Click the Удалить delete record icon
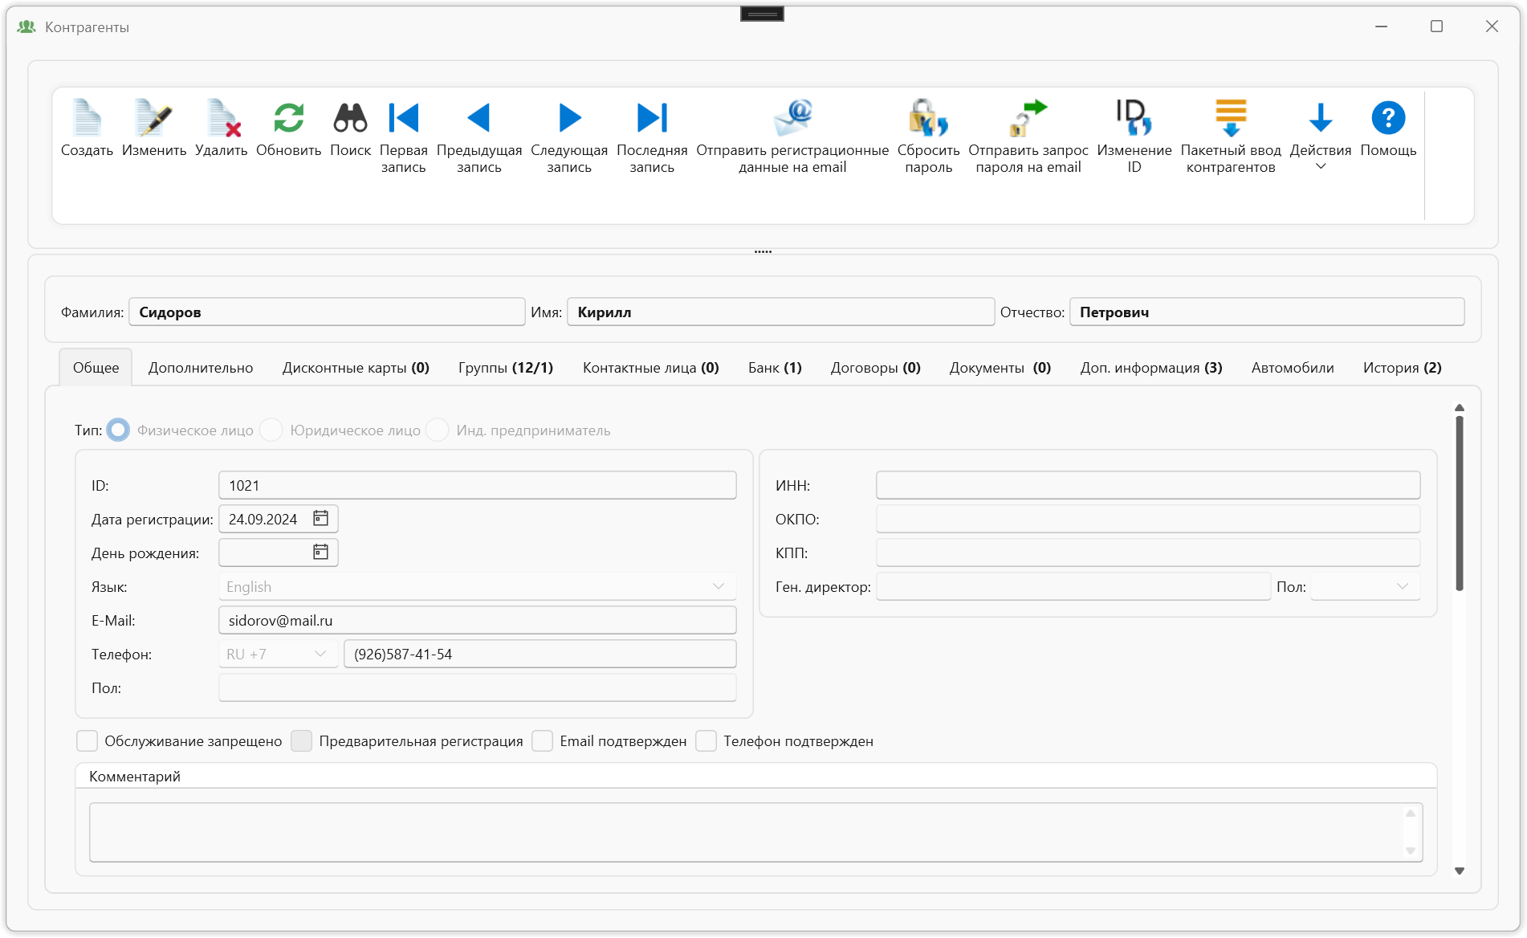 [222, 118]
